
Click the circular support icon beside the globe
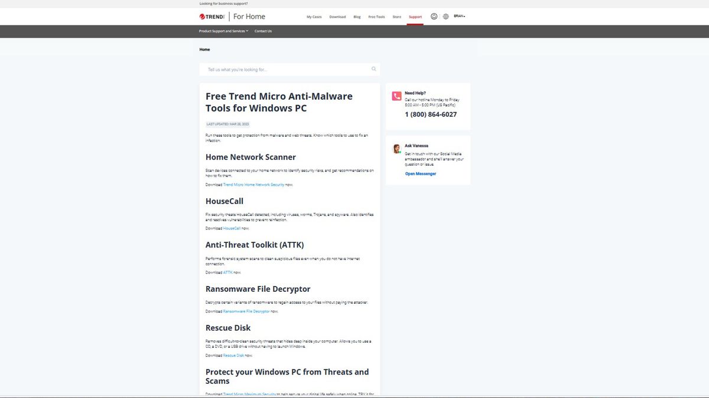434,16
